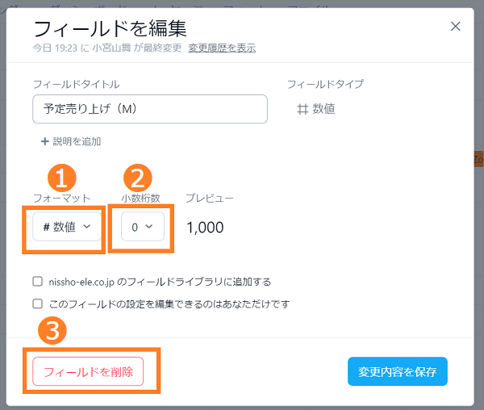This screenshot has width=484, height=410.
Task: Open the 小数桁数 dropdown showing 0
Action: click(x=143, y=227)
